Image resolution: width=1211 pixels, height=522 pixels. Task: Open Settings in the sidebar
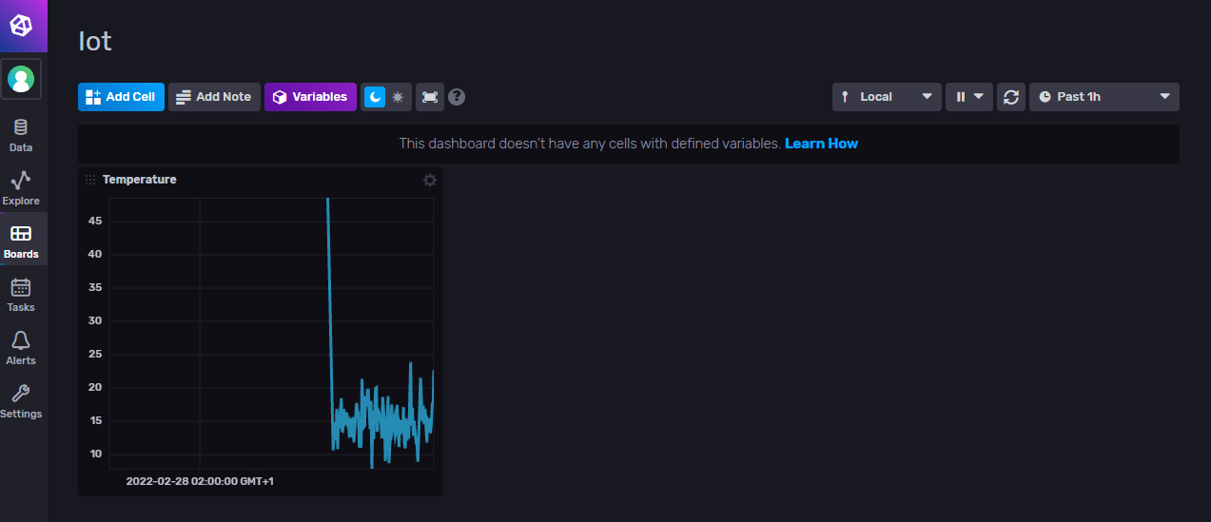(21, 401)
